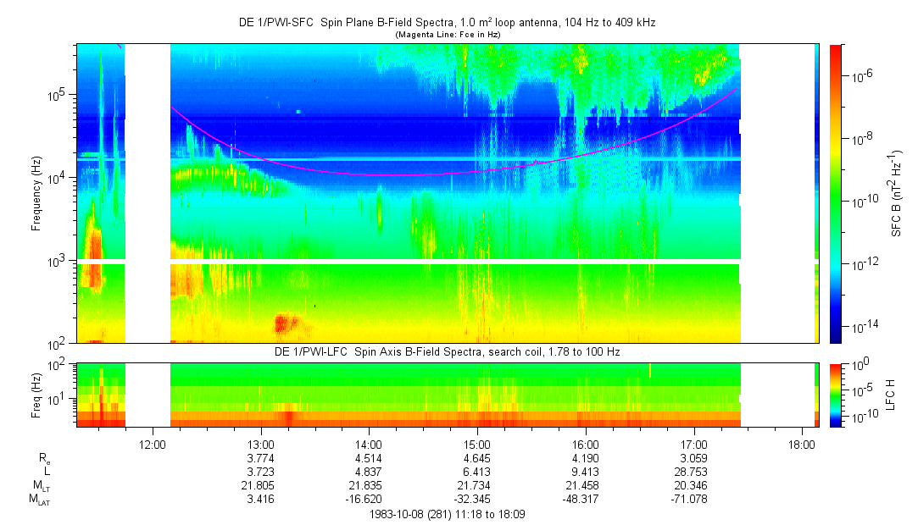Viewport: 918px width, 525px height.
Task: Click the 10^-6 SFC colorbar tick label
Action: [860, 75]
